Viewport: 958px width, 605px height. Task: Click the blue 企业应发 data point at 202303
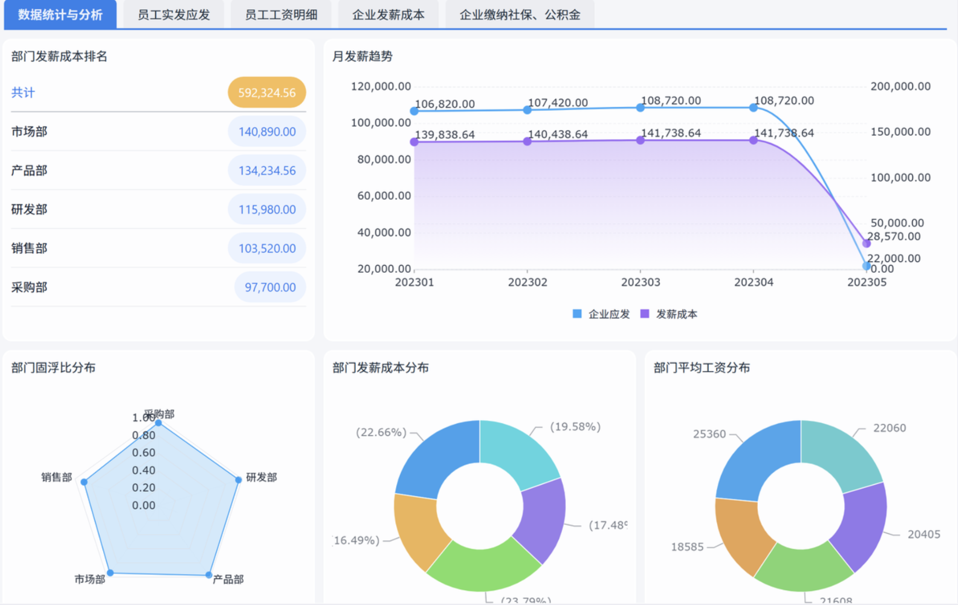[x=640, y=108]
